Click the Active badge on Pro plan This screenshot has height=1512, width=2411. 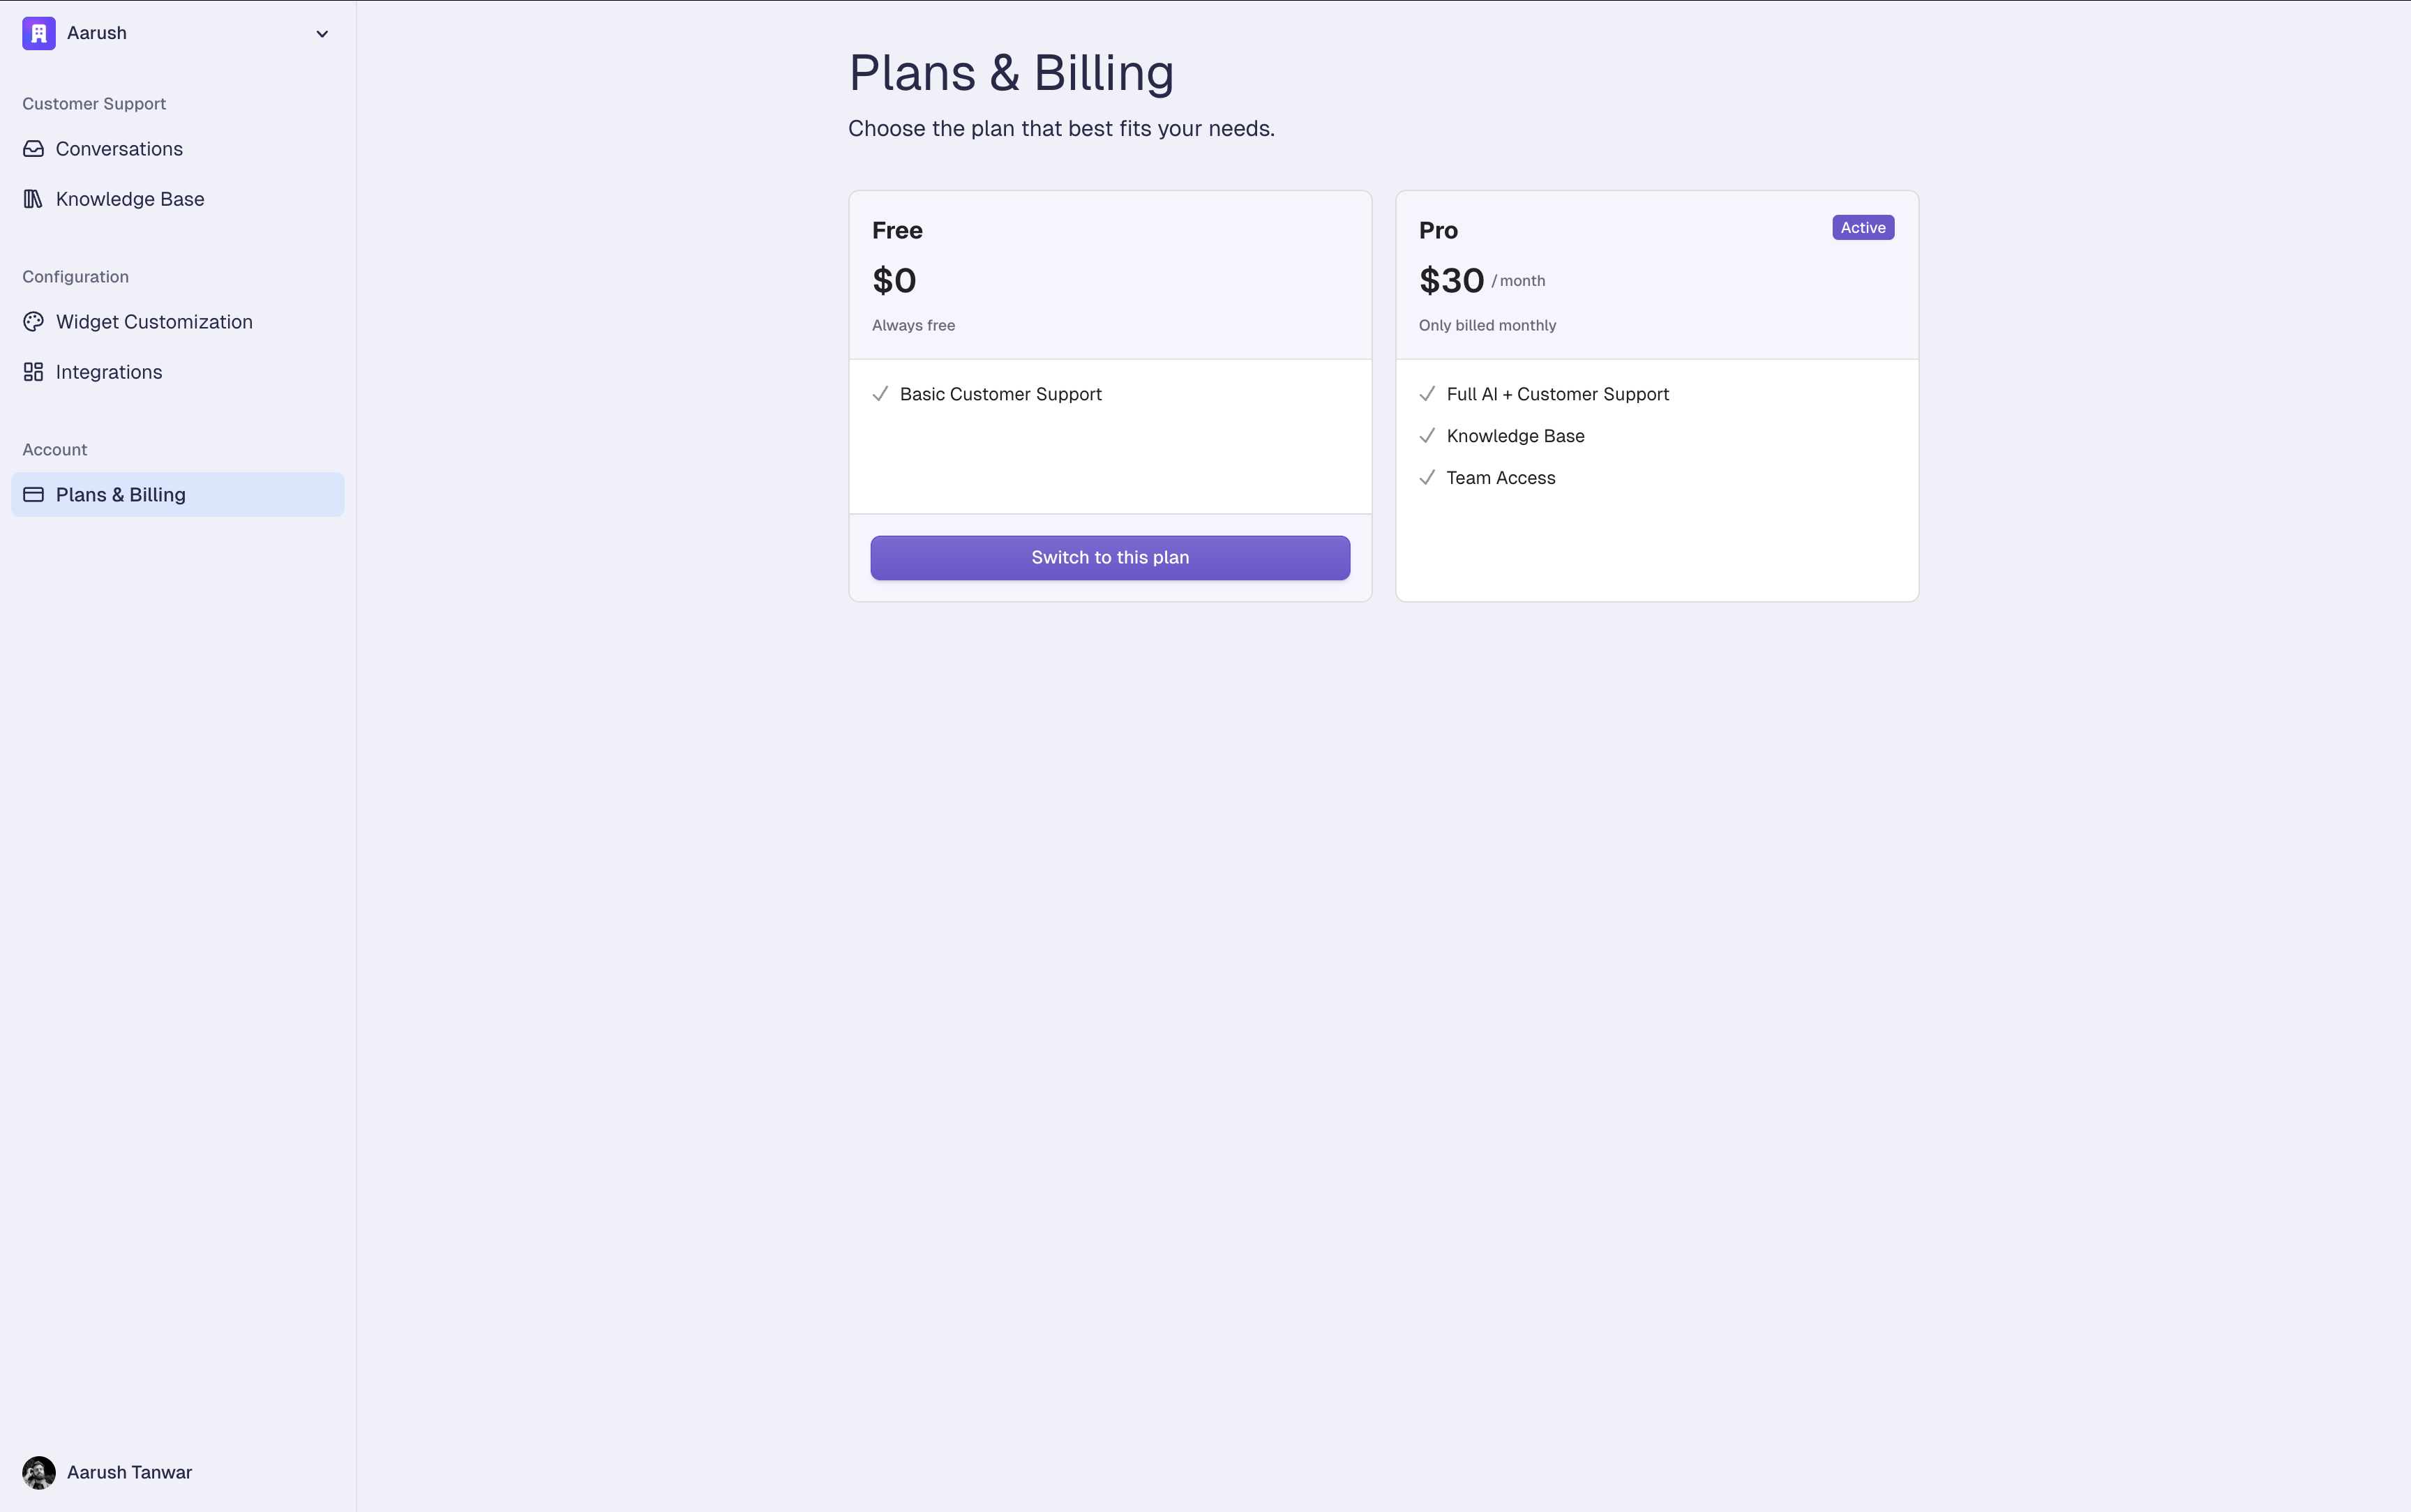tap(1862, 228)
